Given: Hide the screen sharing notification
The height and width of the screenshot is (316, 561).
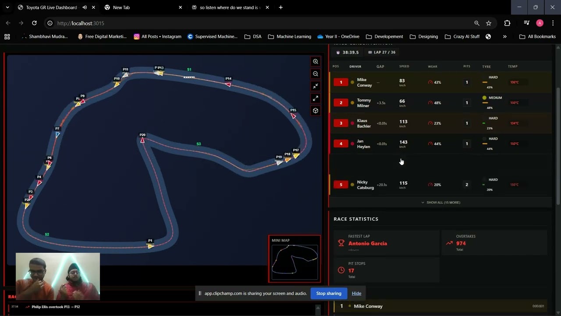Looking at the screenshot, I should tap(356, 293).
